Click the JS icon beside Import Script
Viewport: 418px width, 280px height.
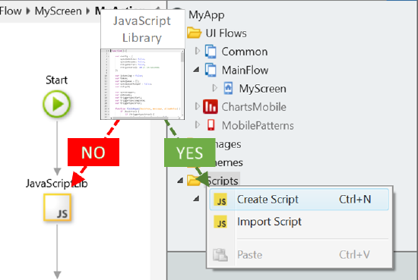[x=220, y=222]
